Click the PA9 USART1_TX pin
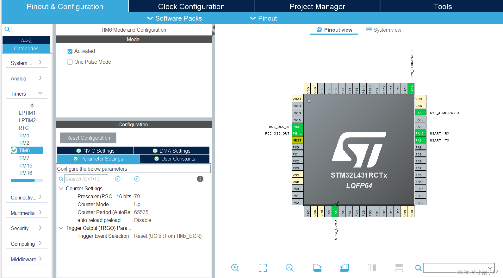 (420, 140)
